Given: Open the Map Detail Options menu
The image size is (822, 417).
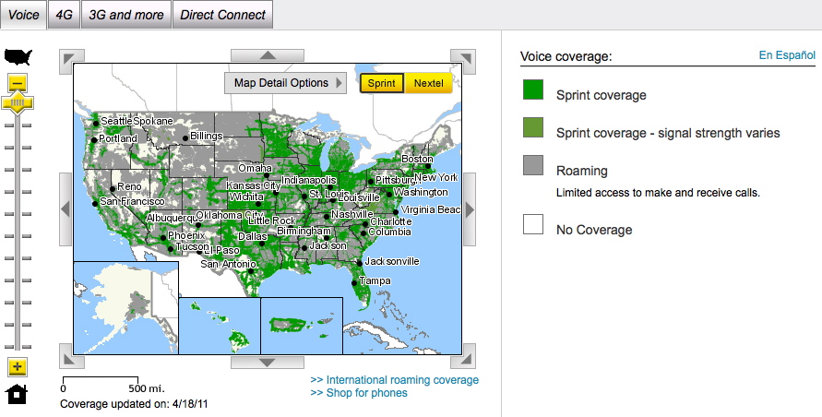Looking at the screenshot, I should (286, 83).
